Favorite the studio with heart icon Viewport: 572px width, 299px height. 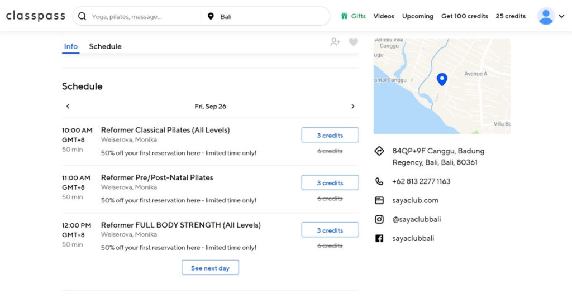coord(353,42)
